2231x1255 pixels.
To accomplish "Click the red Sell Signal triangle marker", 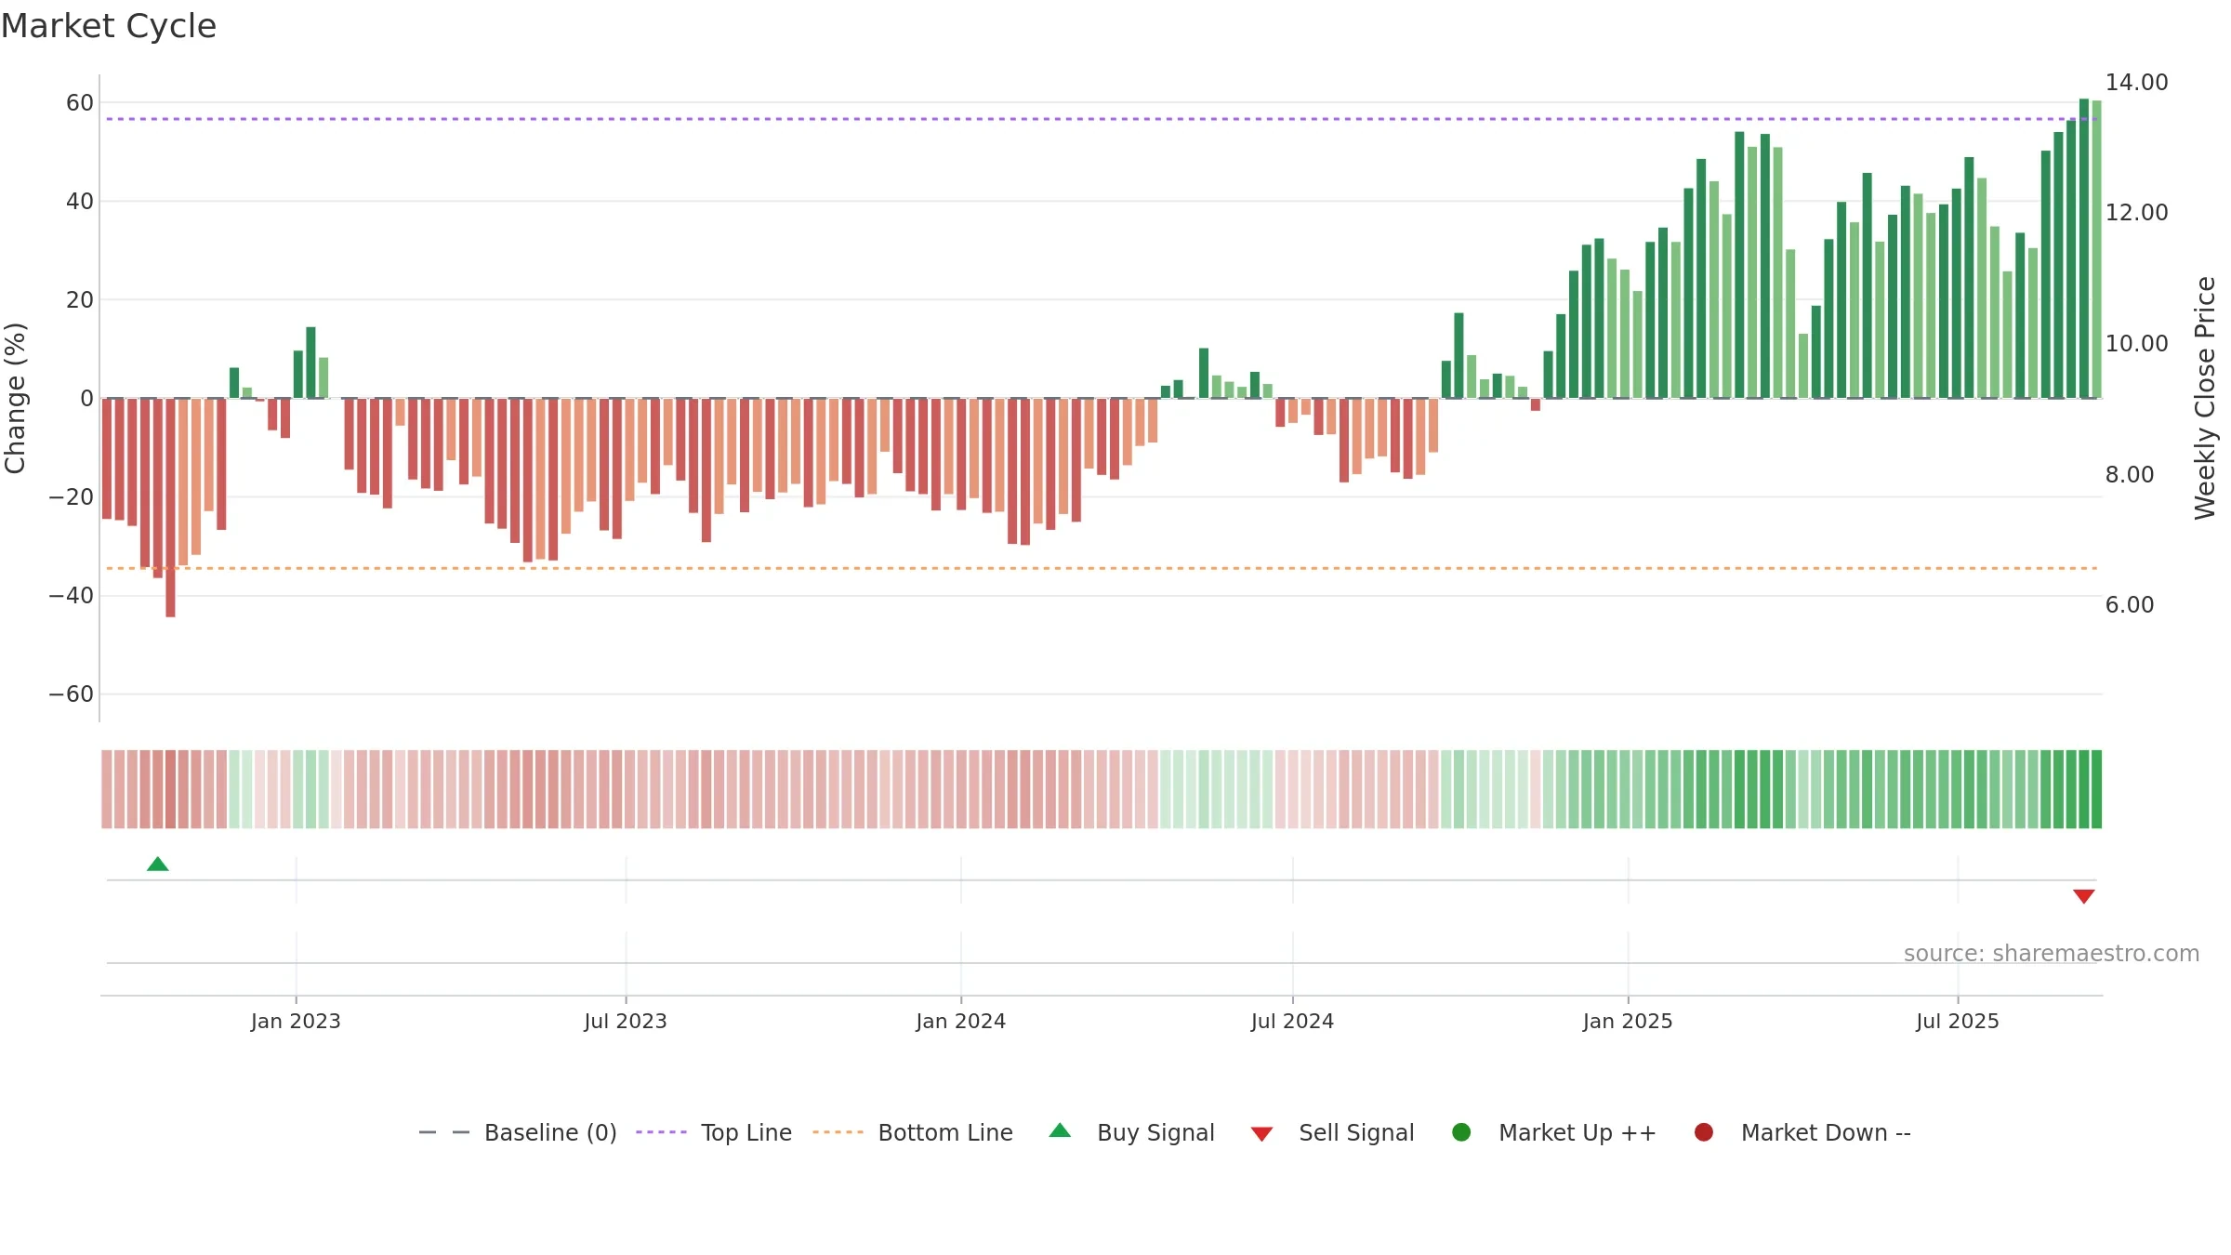I will 2083,896.
